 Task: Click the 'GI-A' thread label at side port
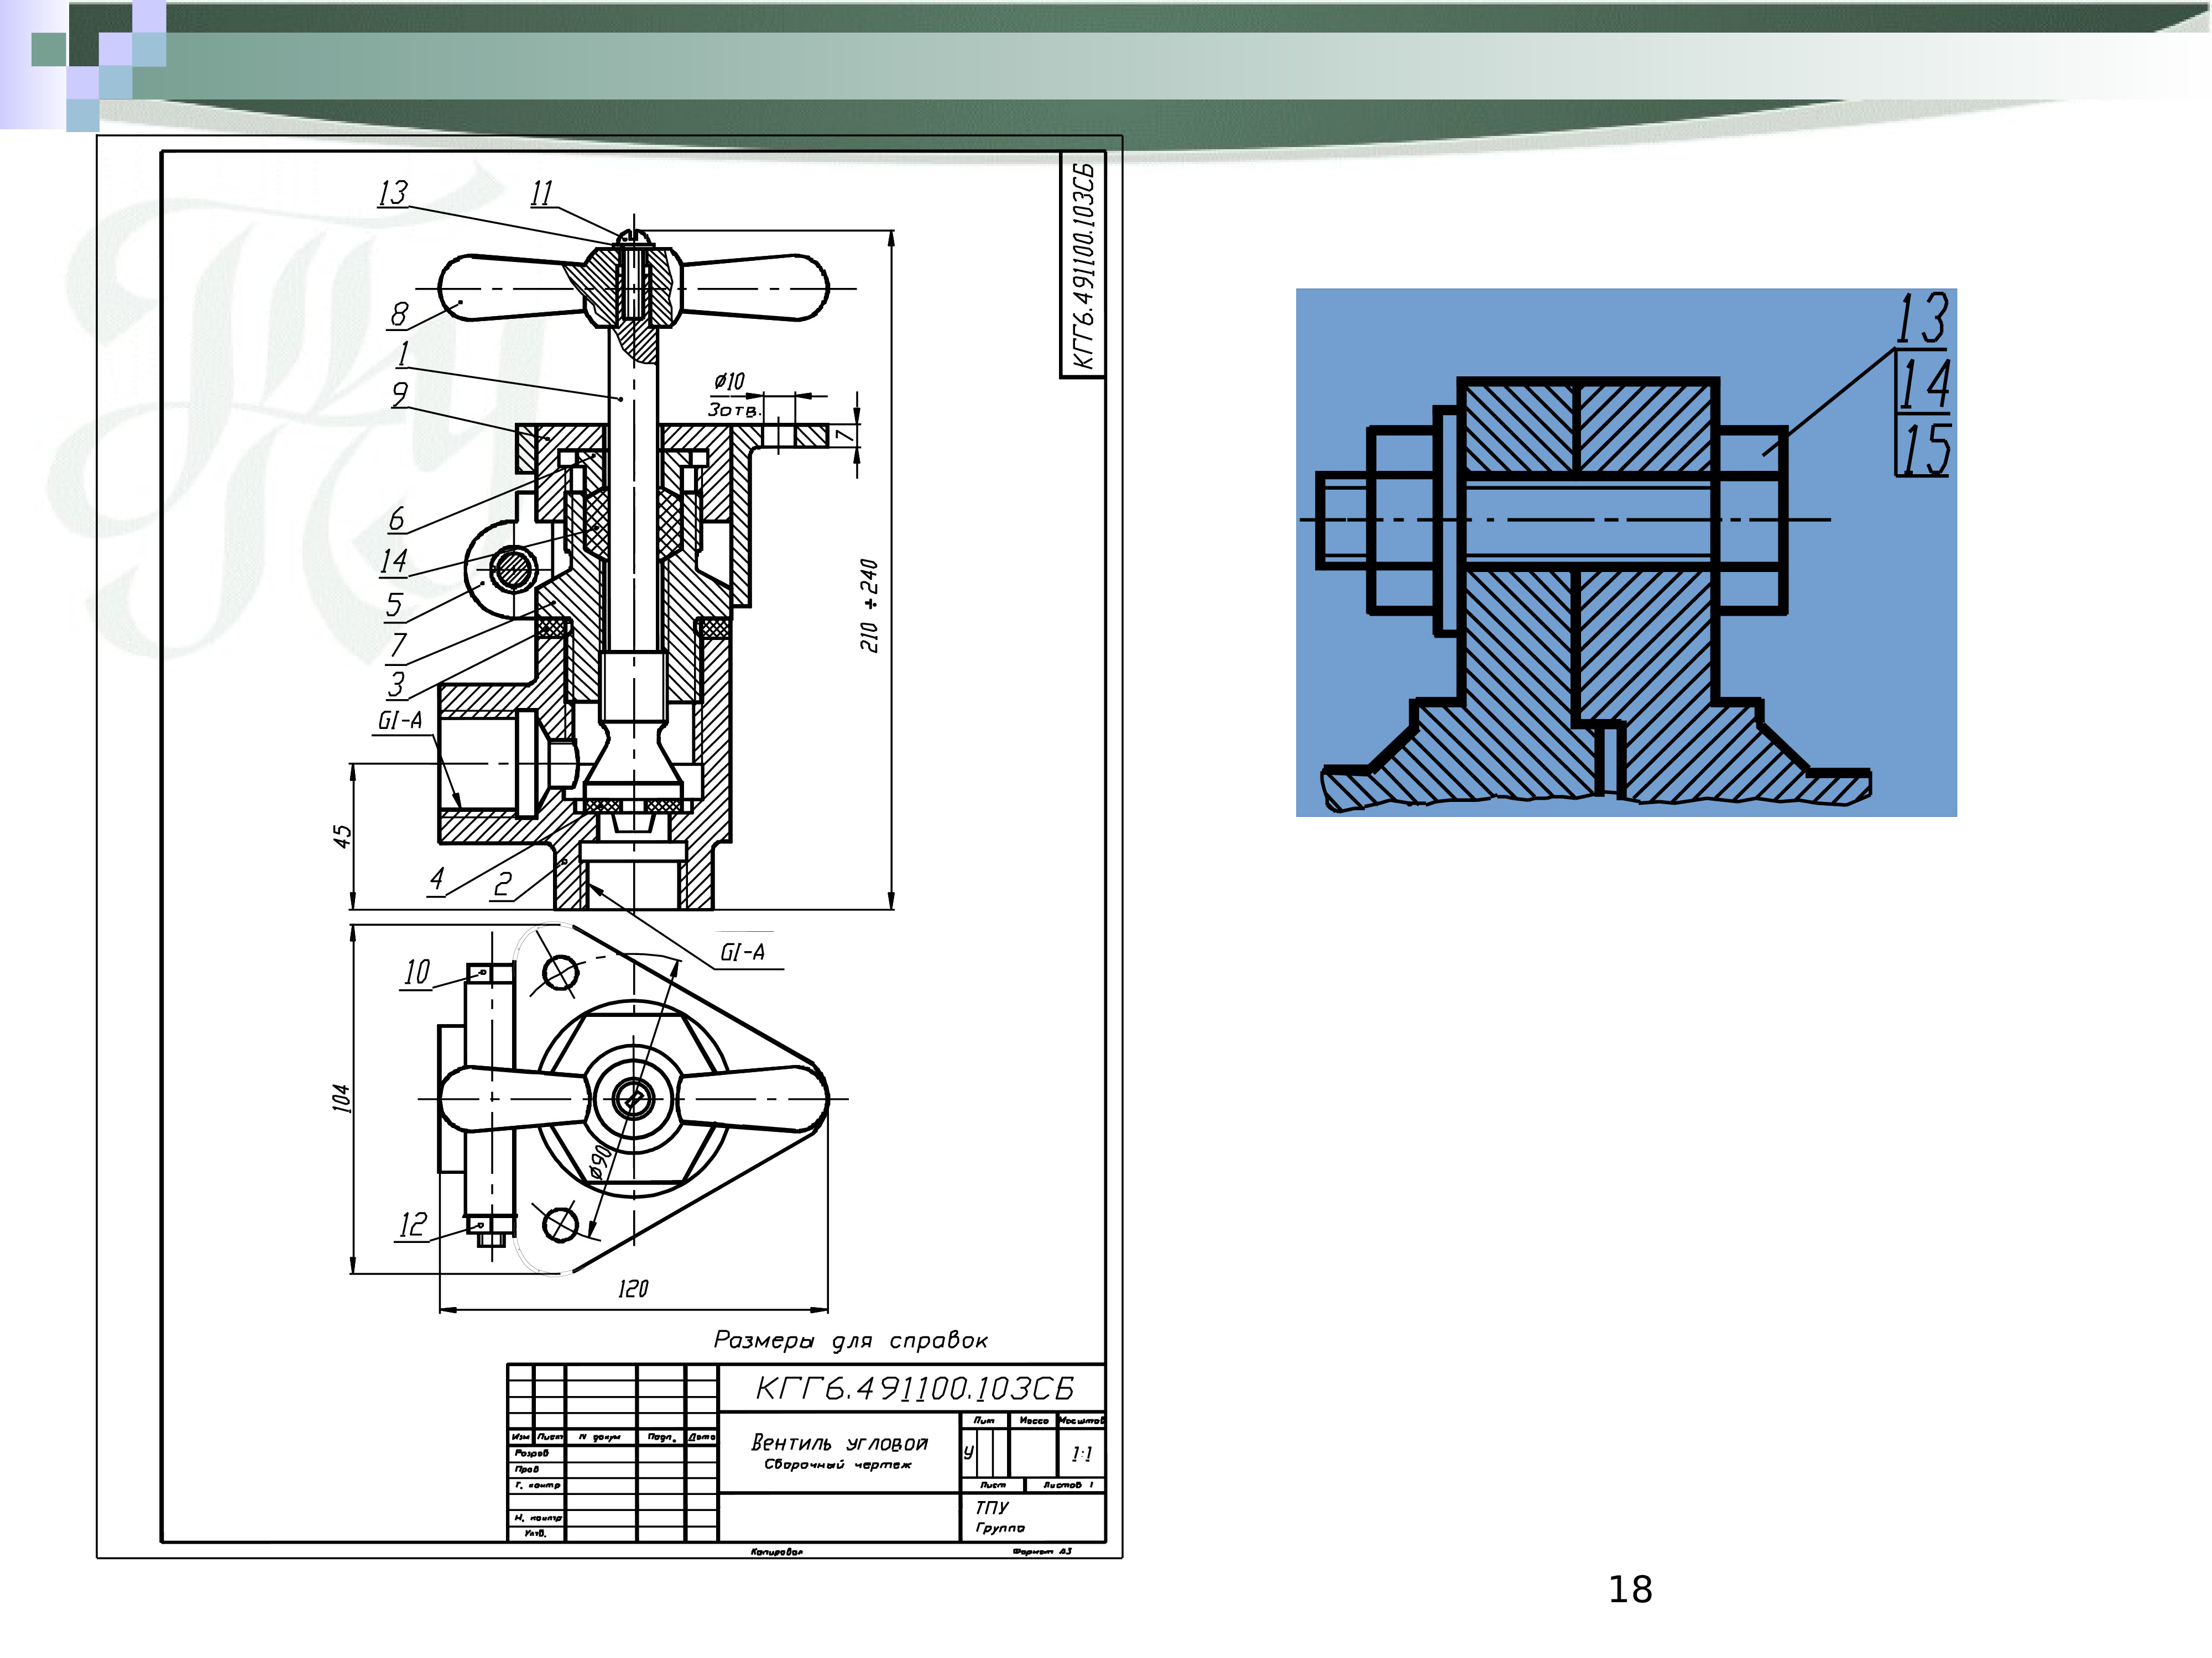pyautogui.click(x=400, y=721)
